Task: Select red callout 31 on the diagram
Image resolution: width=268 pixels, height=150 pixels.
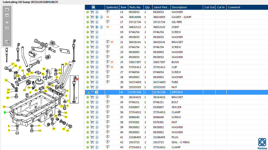Action: click(x=77, y=79)
